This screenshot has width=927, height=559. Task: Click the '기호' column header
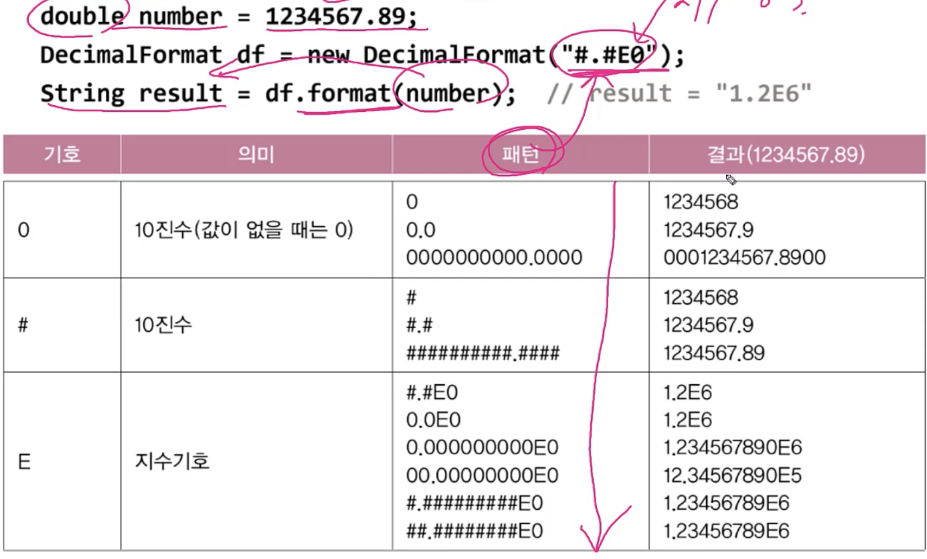(x=62, y=155)
